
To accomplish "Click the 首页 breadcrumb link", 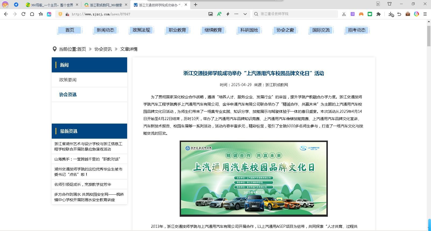I will (x=82, y=49).
